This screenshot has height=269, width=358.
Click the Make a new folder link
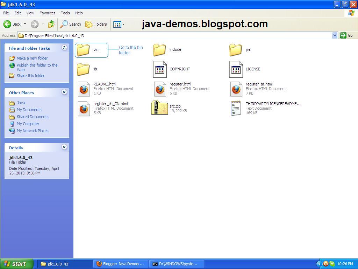33,58
